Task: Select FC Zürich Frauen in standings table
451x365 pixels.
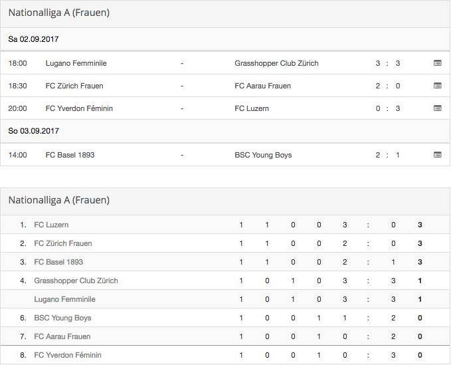Action: pyautogui.click(x=63, y=243)
